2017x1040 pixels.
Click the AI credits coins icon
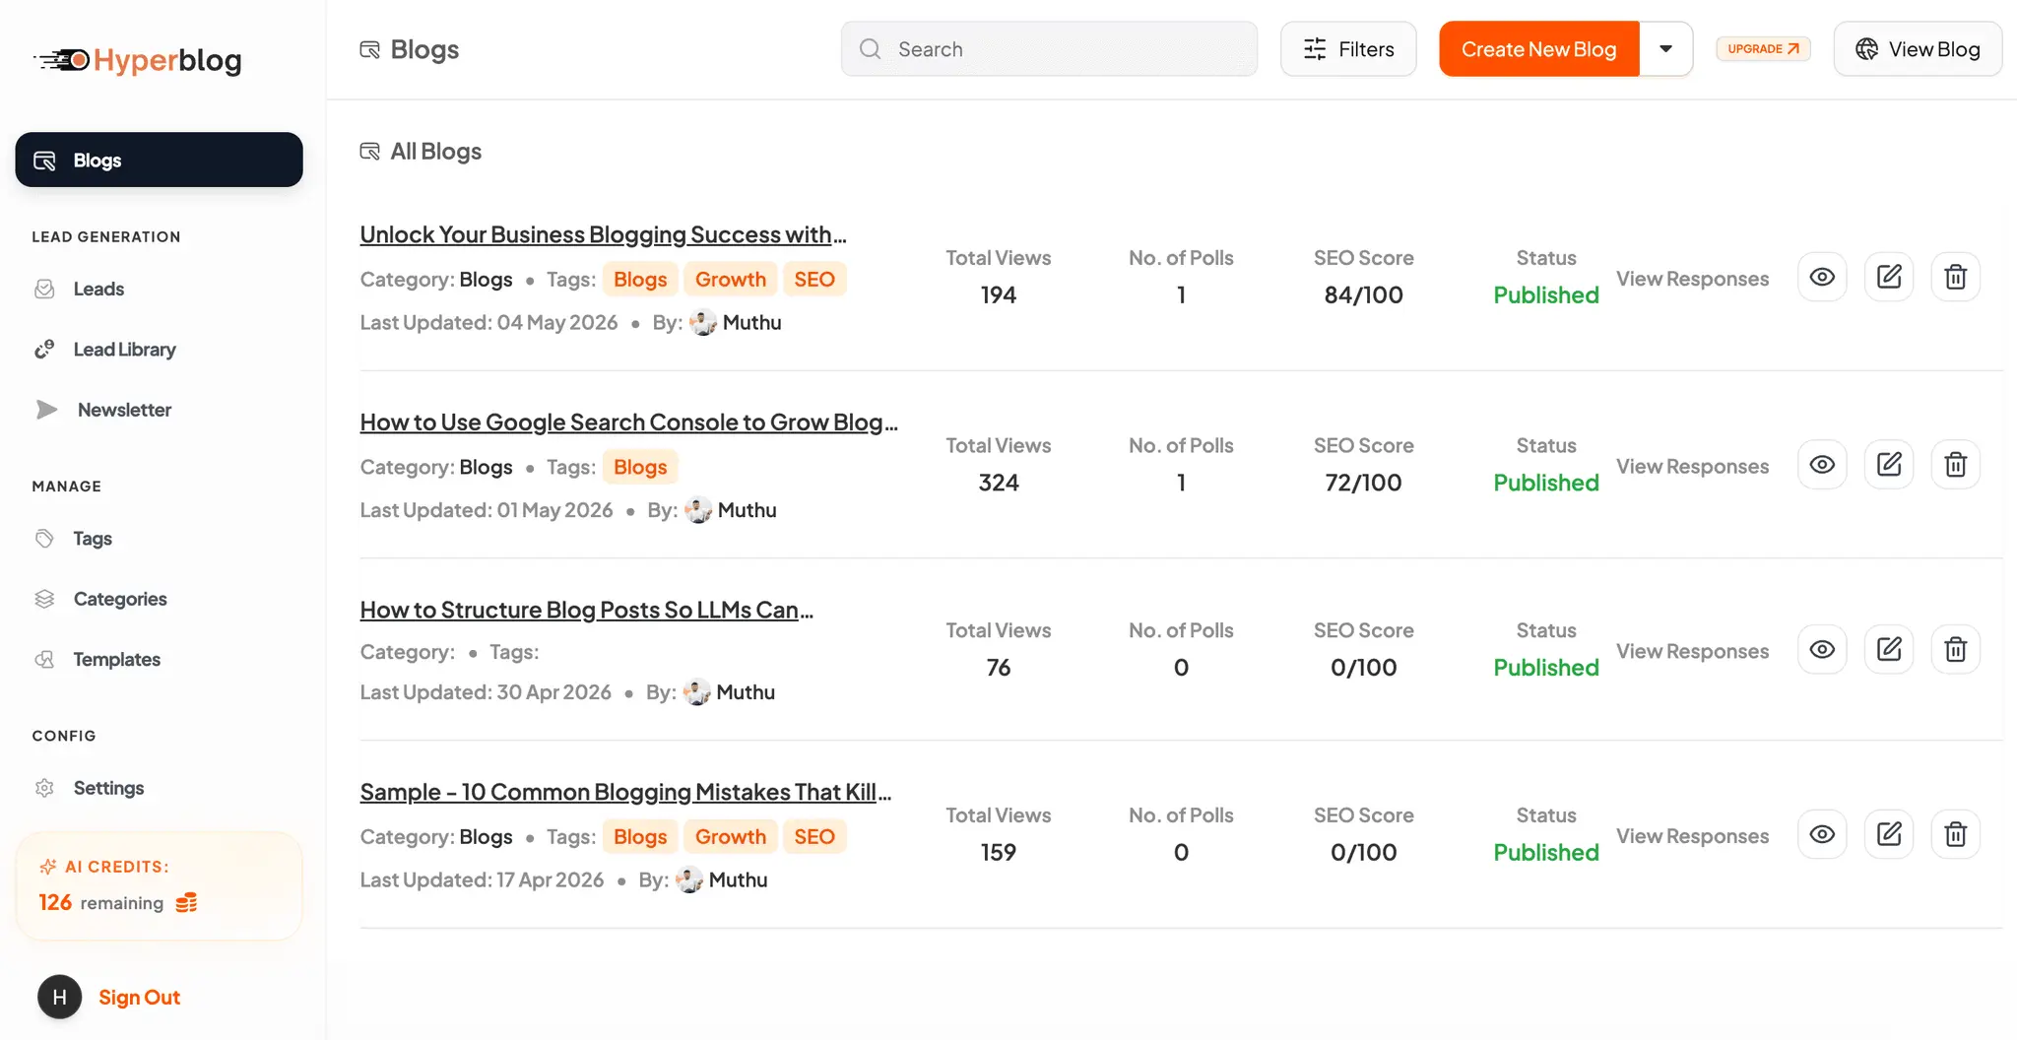(186, 903)
